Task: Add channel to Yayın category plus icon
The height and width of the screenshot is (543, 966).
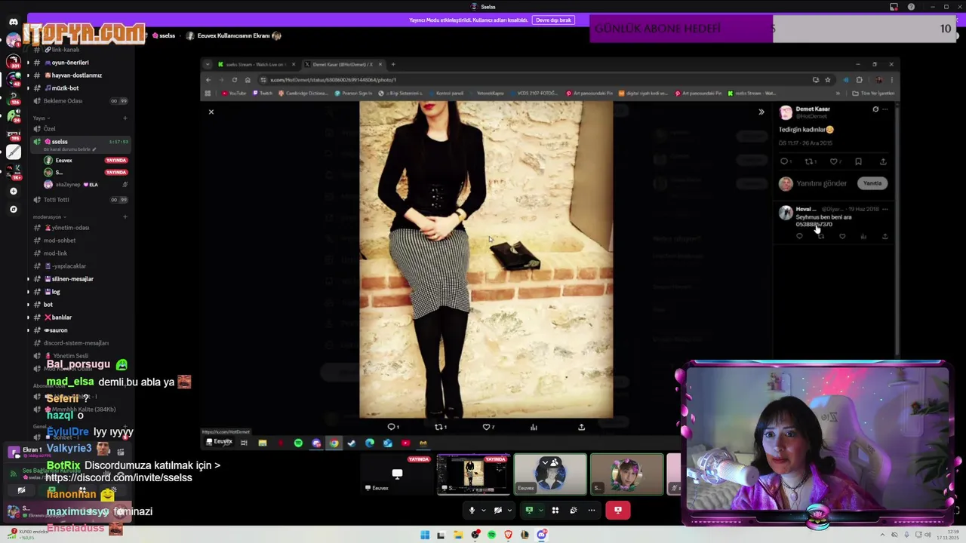Action: click(125, 118)
